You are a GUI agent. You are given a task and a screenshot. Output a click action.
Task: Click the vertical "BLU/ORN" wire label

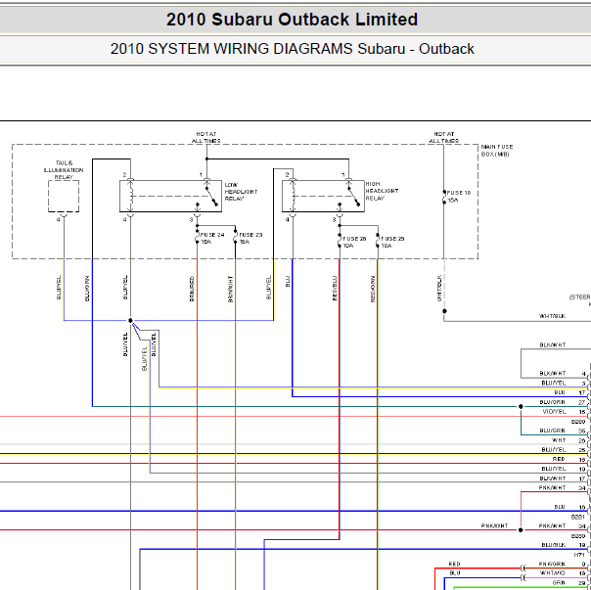coord(87,289)
